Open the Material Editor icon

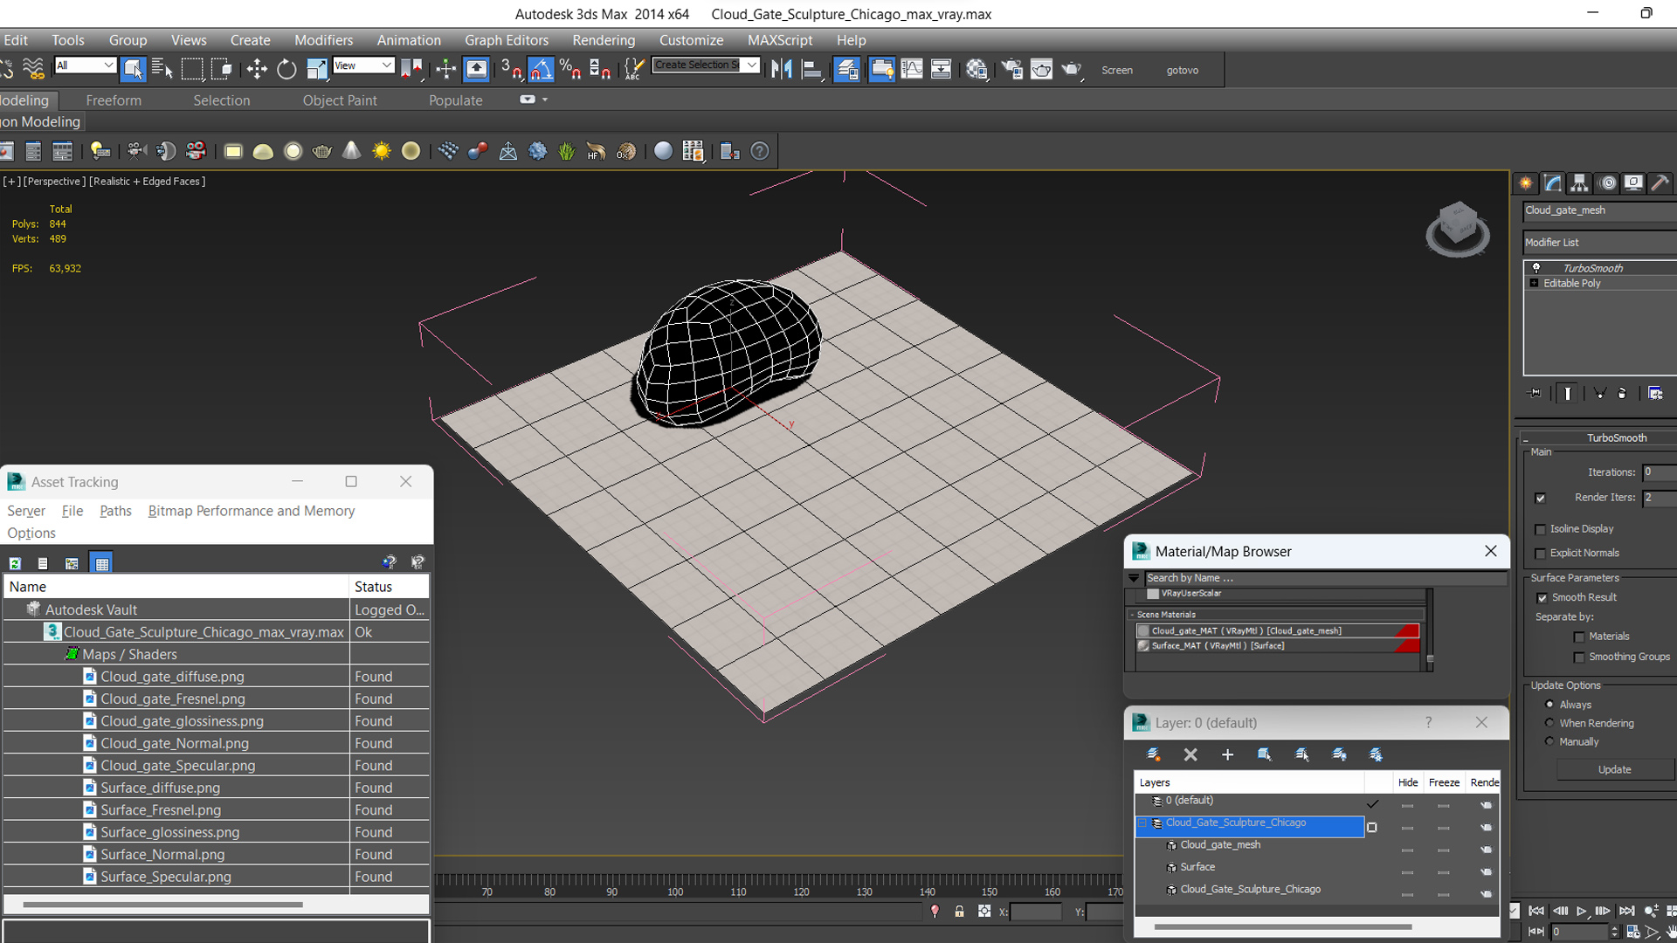[x=977, y=69]
